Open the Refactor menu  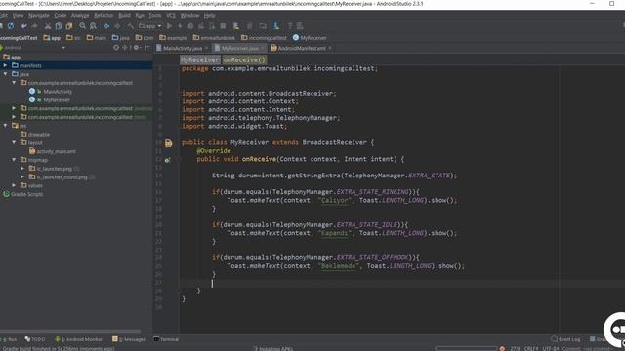[104, 16]
